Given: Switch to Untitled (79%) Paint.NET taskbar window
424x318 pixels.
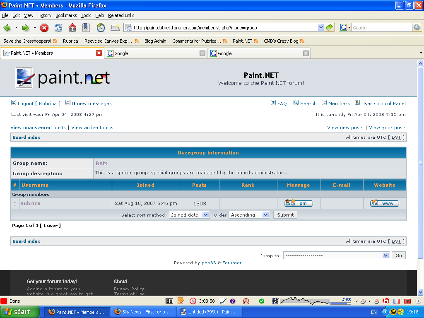Looking at the screenshot, I should [209, 312].
